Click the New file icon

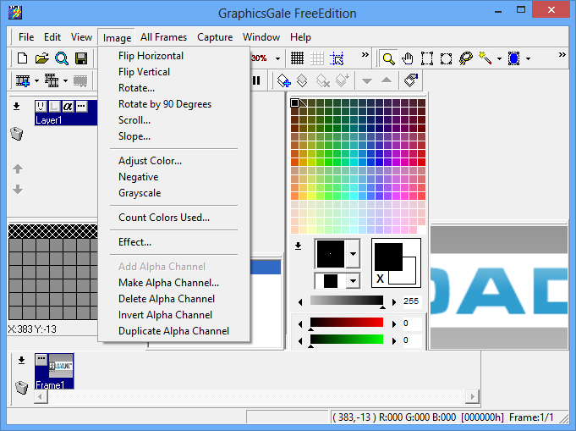[x=23, y=58]
